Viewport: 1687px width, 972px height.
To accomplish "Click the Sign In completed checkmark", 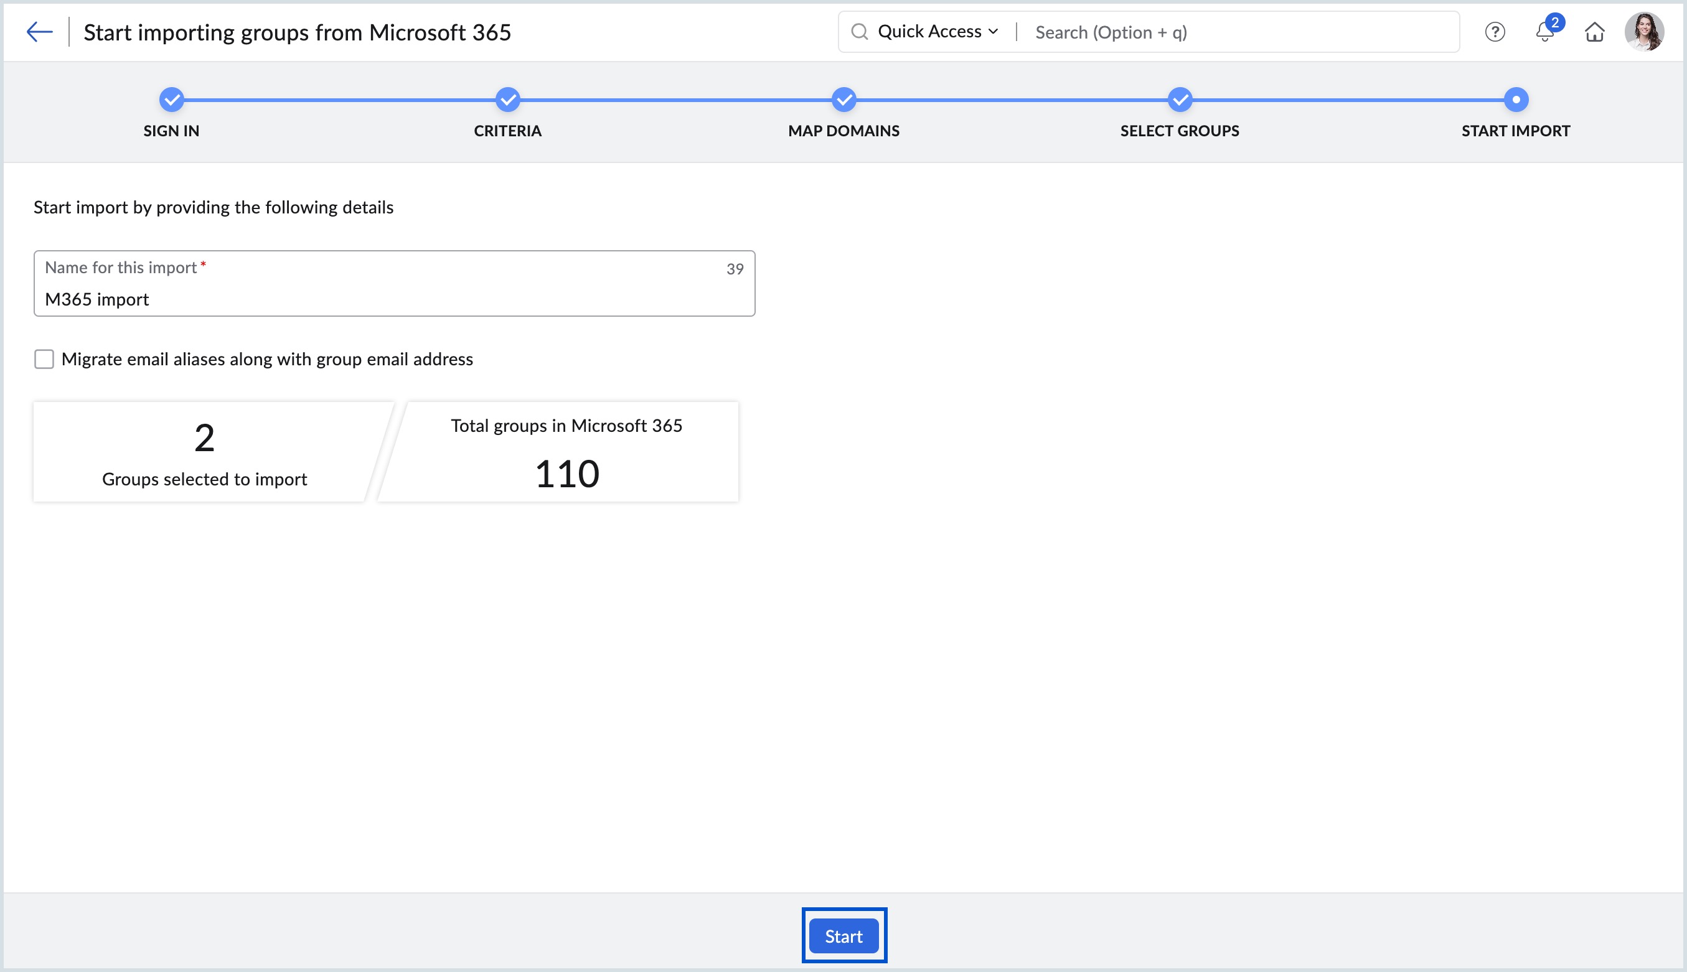I will tap(172, 99).
